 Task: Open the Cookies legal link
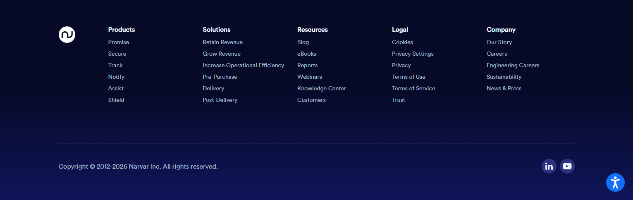402,42
